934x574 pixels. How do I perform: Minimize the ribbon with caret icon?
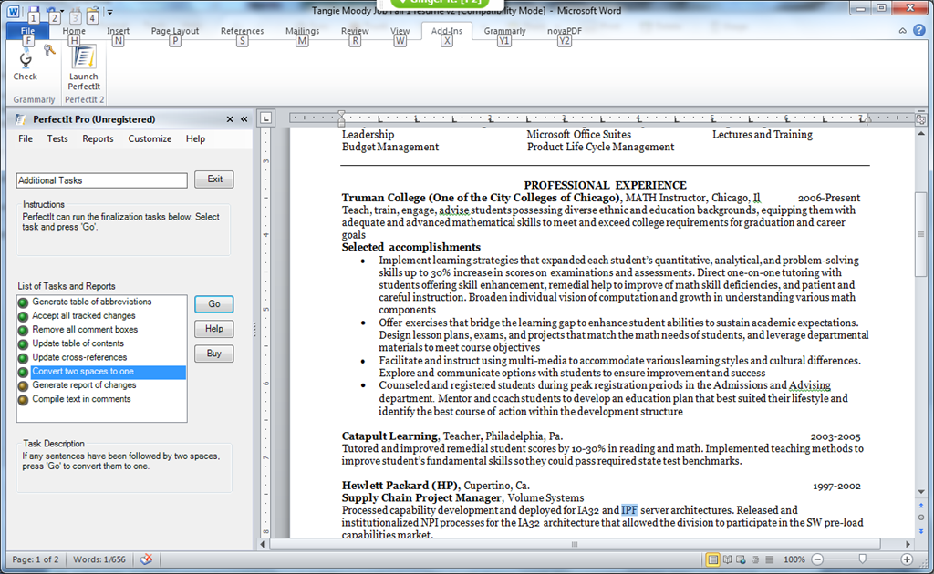click(903, 31)
